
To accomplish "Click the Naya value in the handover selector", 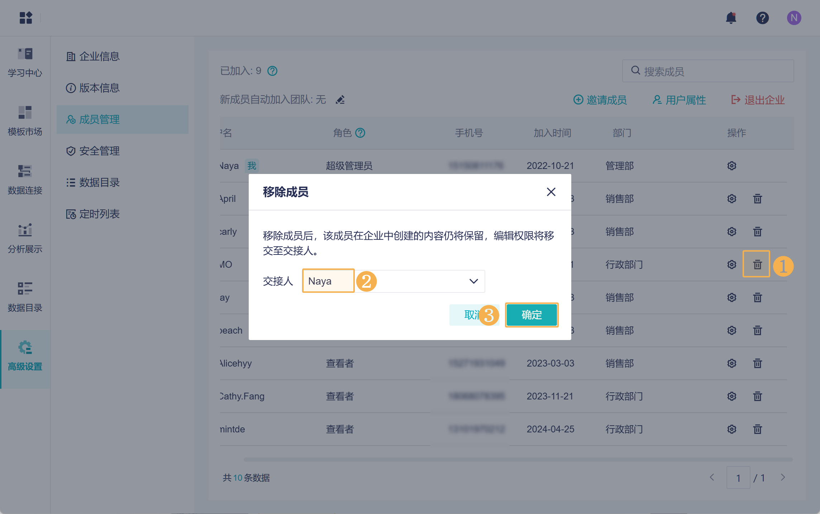I will pos(320,281).
